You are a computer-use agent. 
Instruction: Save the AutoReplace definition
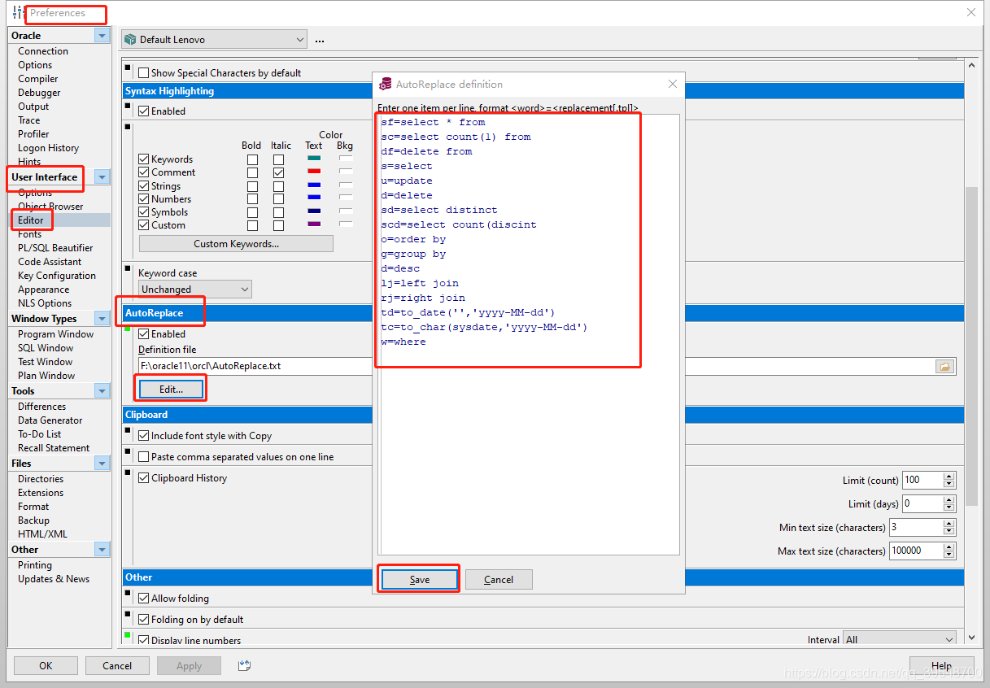click(x=420, y=579)
